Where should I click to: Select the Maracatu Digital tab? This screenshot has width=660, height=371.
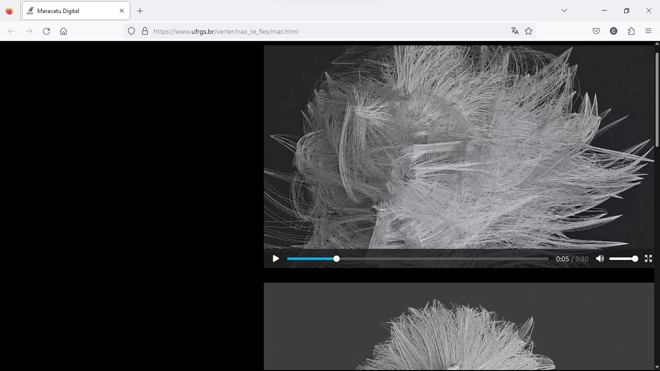76,11
